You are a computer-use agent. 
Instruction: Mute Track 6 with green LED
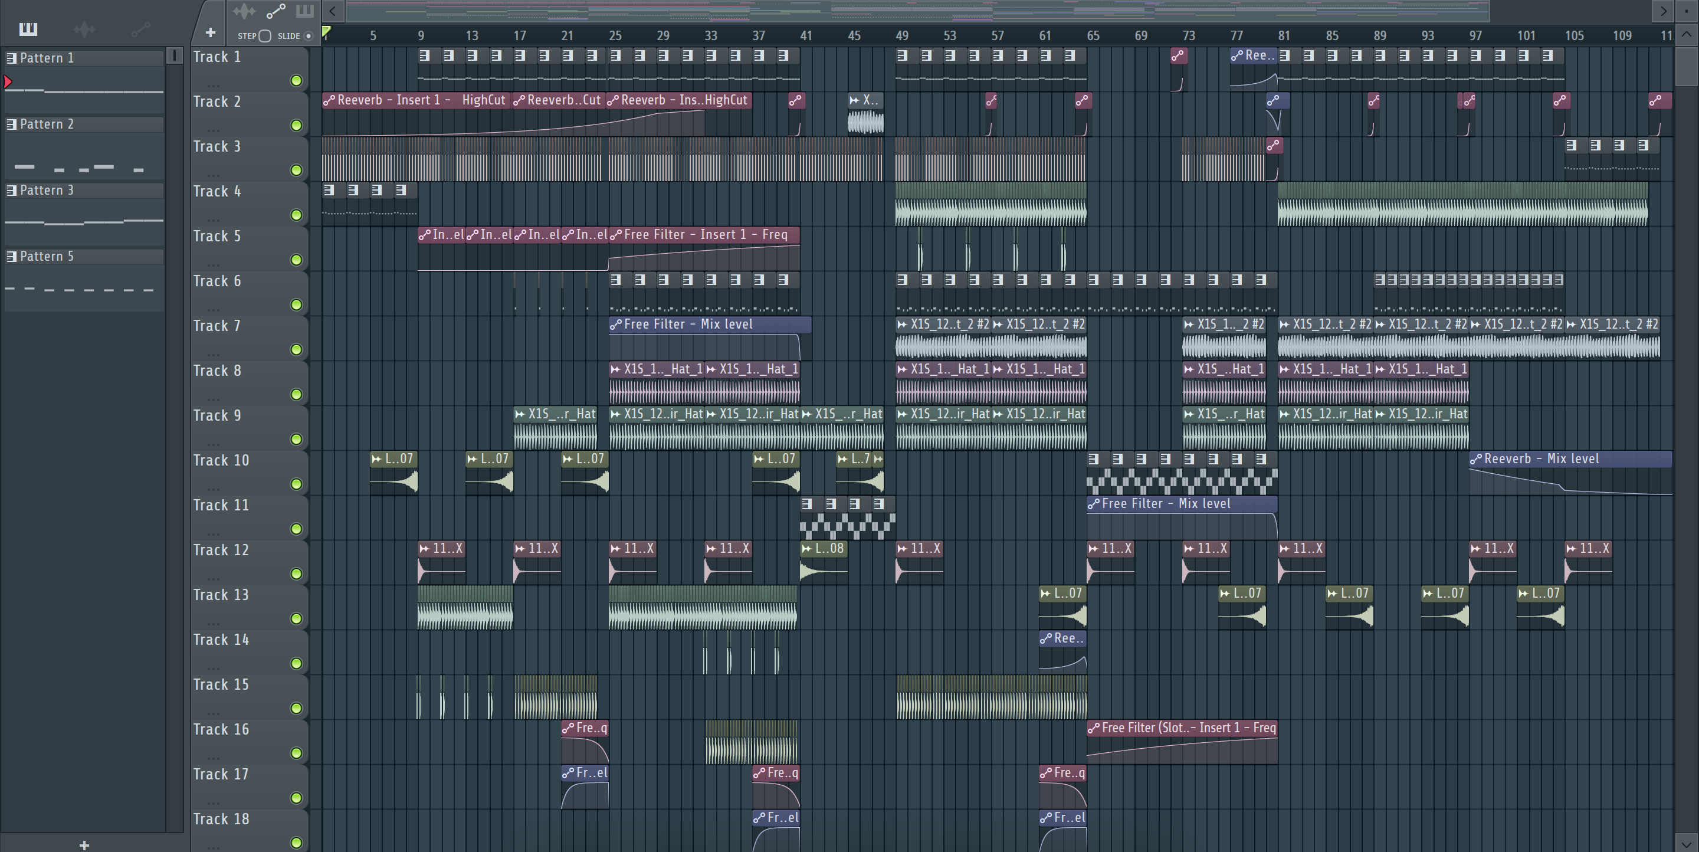(x=297, y=304)
